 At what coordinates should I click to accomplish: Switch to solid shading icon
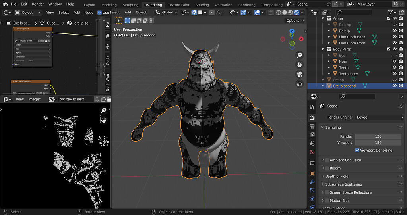[x=285, y=12]
